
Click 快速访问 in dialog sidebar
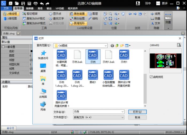tap(43, 55)
